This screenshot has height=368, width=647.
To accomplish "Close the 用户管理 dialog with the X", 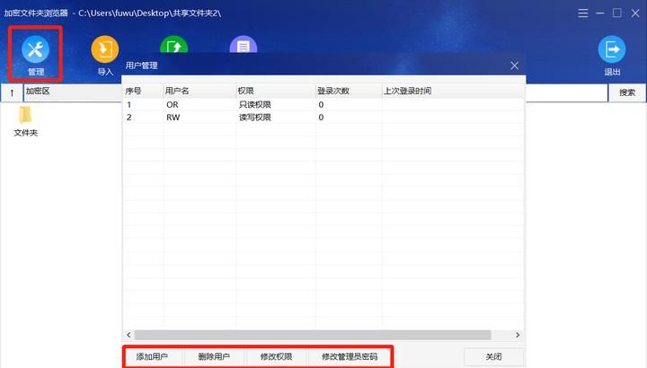I will pyautogui.click(x=514, y=66).
